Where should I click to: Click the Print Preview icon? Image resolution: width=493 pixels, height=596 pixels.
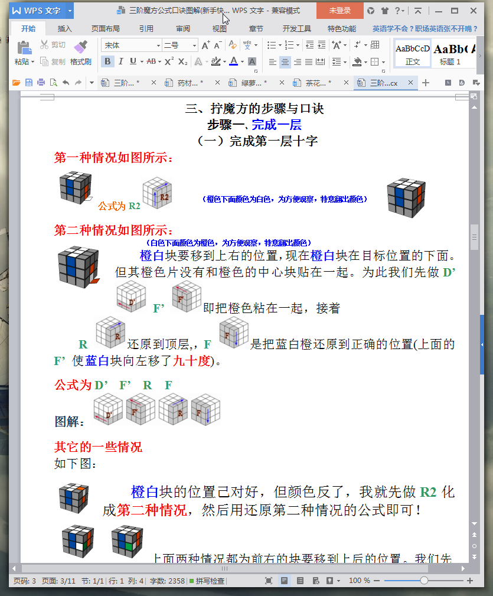point(54,83)
